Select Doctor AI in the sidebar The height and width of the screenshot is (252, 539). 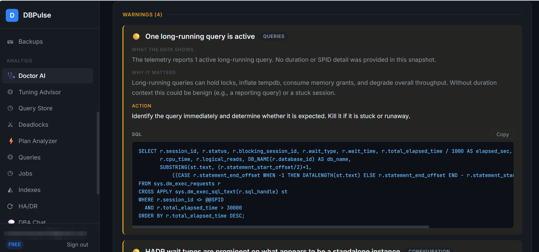coord(48,76)
